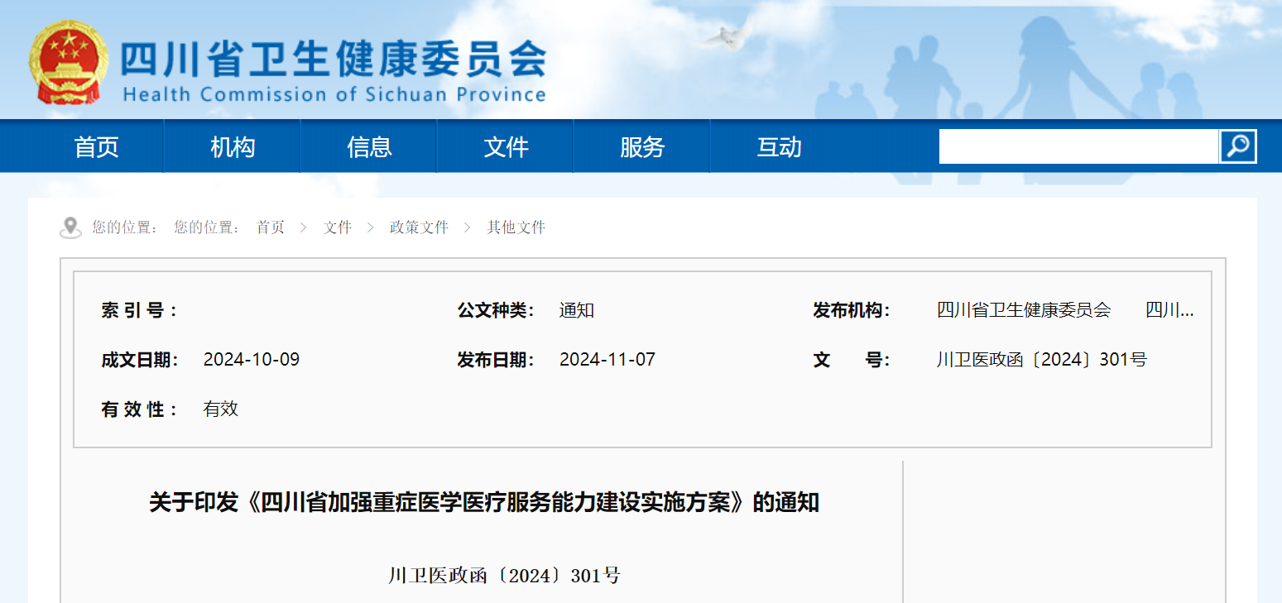Click the national emblem logo
The width and height of the screenshot is (1282, 603).
coord(69,63)
